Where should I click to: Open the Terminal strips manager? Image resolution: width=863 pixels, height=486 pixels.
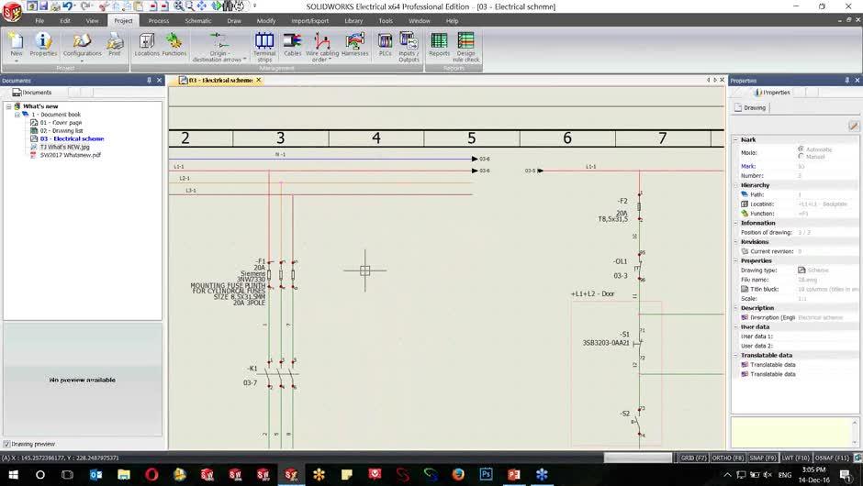(x=264, y=45)
